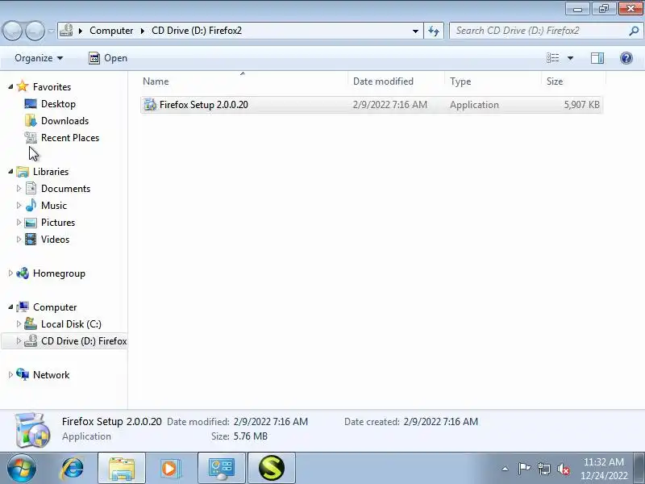Open the Pictures library
The width and height of the screenshot is (645, 484).
coord(58,223)
